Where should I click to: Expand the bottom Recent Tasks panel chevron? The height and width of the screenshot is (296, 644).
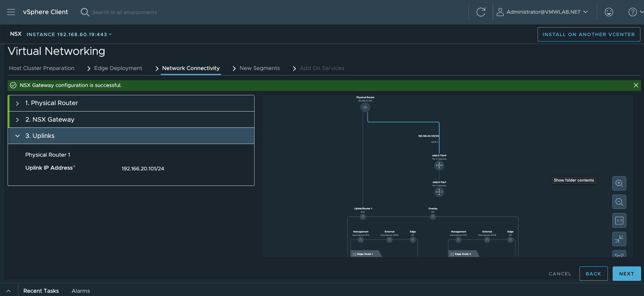[8, 291]
